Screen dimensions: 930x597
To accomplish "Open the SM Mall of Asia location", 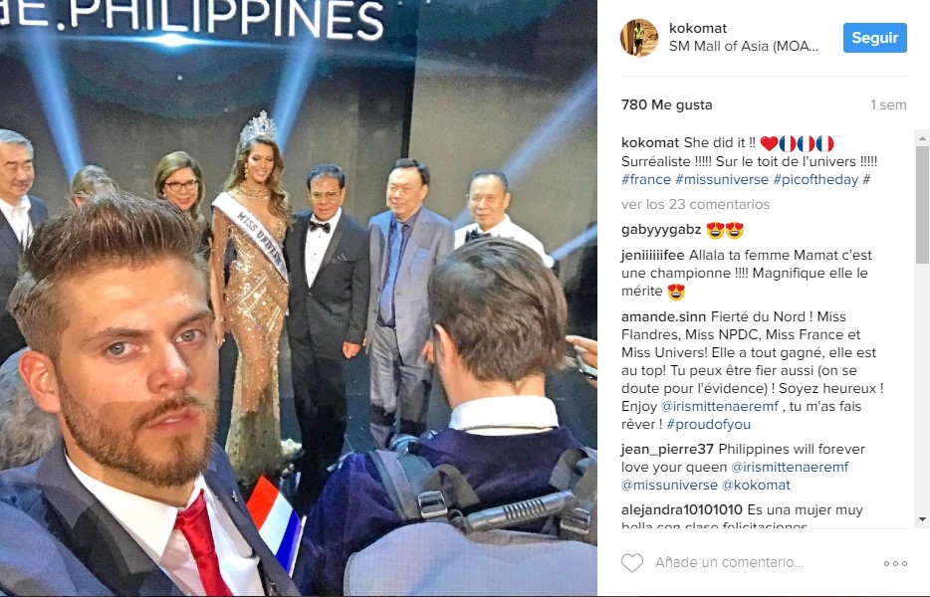I will click(x=744, y=46).
